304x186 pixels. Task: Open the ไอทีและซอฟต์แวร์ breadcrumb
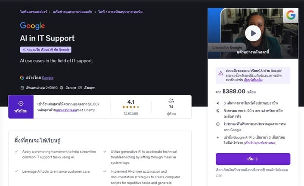[x=33, y=12]
